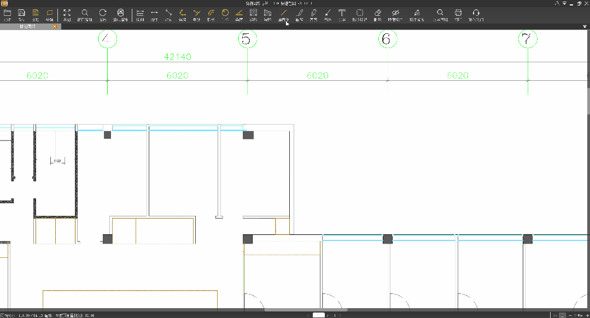Viewport: 590px width, 318px height.
Task: Save the drawing using the floppy disk icon
Action: pos(21,15)
